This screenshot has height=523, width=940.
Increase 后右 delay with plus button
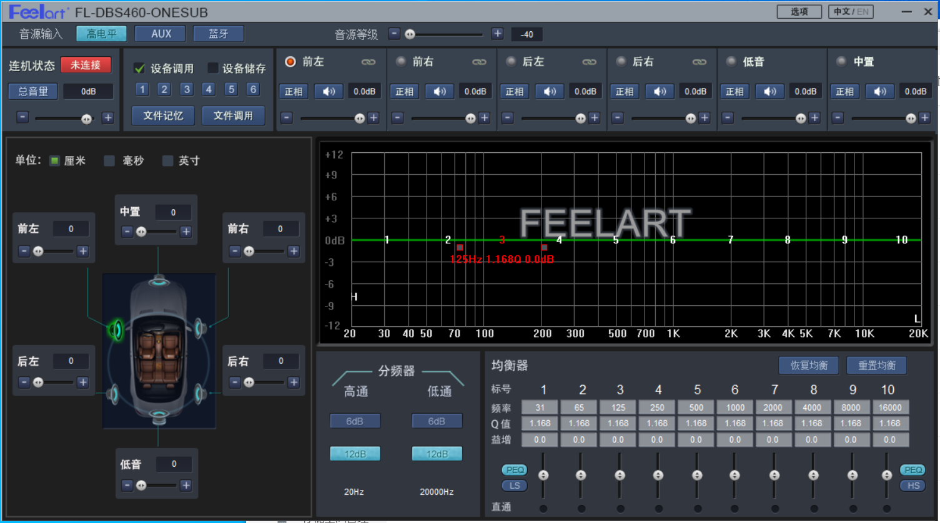click(x=294, y=382)
